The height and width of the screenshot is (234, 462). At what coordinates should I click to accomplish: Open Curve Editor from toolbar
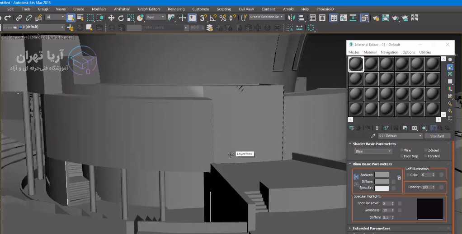(343, 18)
